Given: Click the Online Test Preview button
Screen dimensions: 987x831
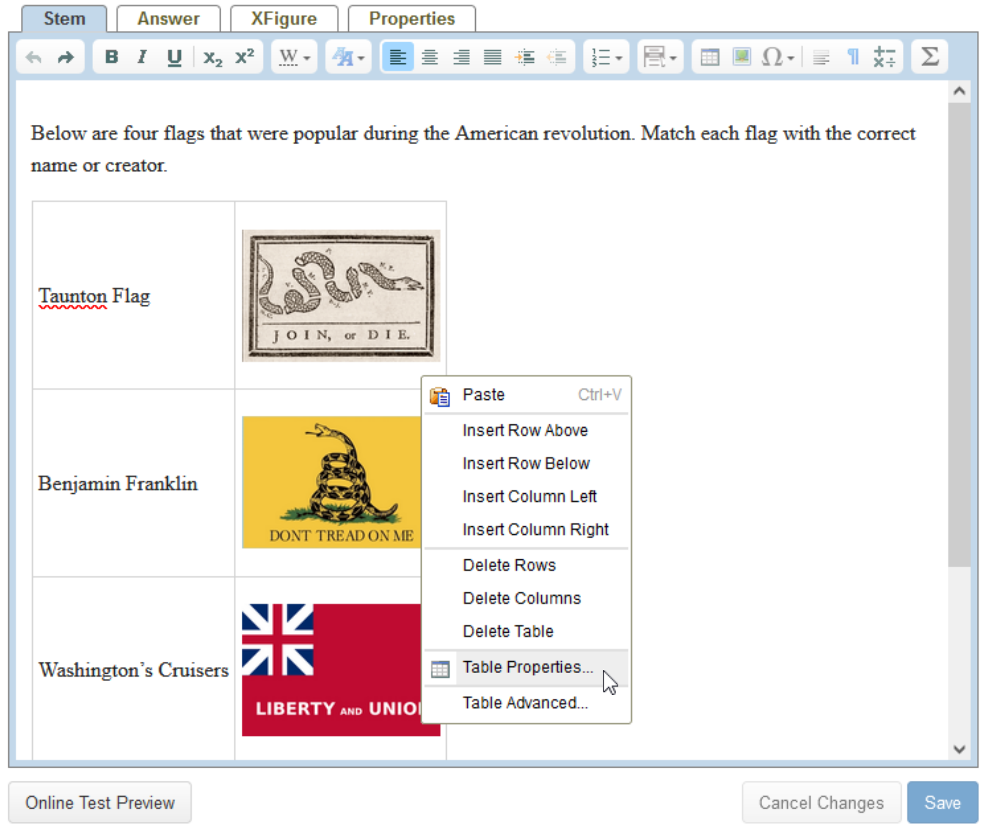Looking at the screenshot, I should (100, 803).
